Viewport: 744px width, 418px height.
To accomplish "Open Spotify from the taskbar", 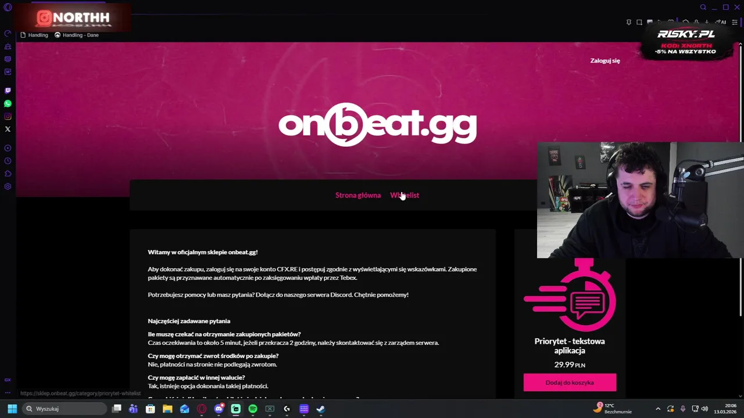I will point(253,409).
